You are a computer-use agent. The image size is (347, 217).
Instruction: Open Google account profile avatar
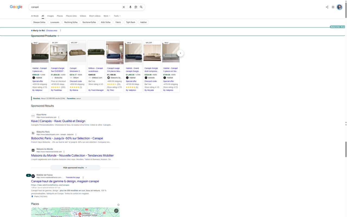[x=339, y=7]
